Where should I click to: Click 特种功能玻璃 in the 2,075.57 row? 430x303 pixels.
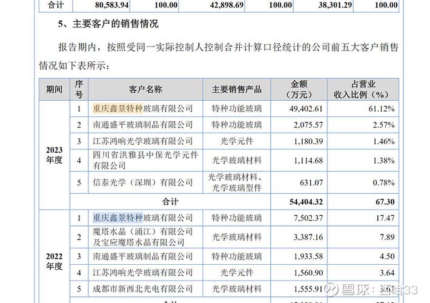[x=236, y=125]
